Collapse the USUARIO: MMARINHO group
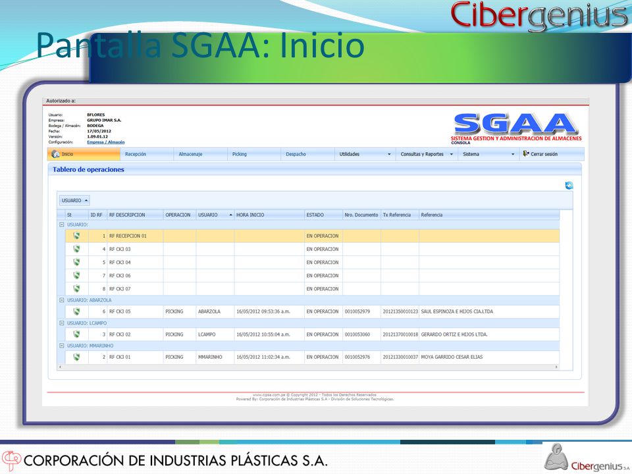Screen dimensions: 632x474 (x=62, y=346)
